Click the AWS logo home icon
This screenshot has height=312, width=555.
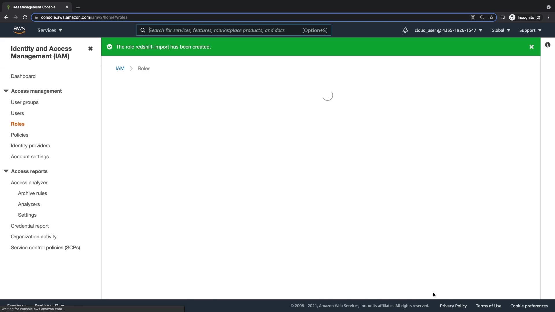[x=19, y=30]
